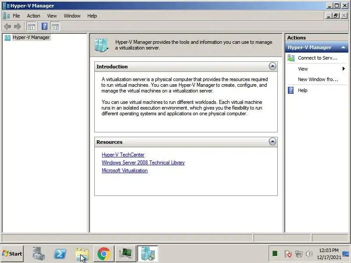Screen dimensions: 351x263
Task: Launch Windows PowerShell from the taskbar
Action: (60, 254)
